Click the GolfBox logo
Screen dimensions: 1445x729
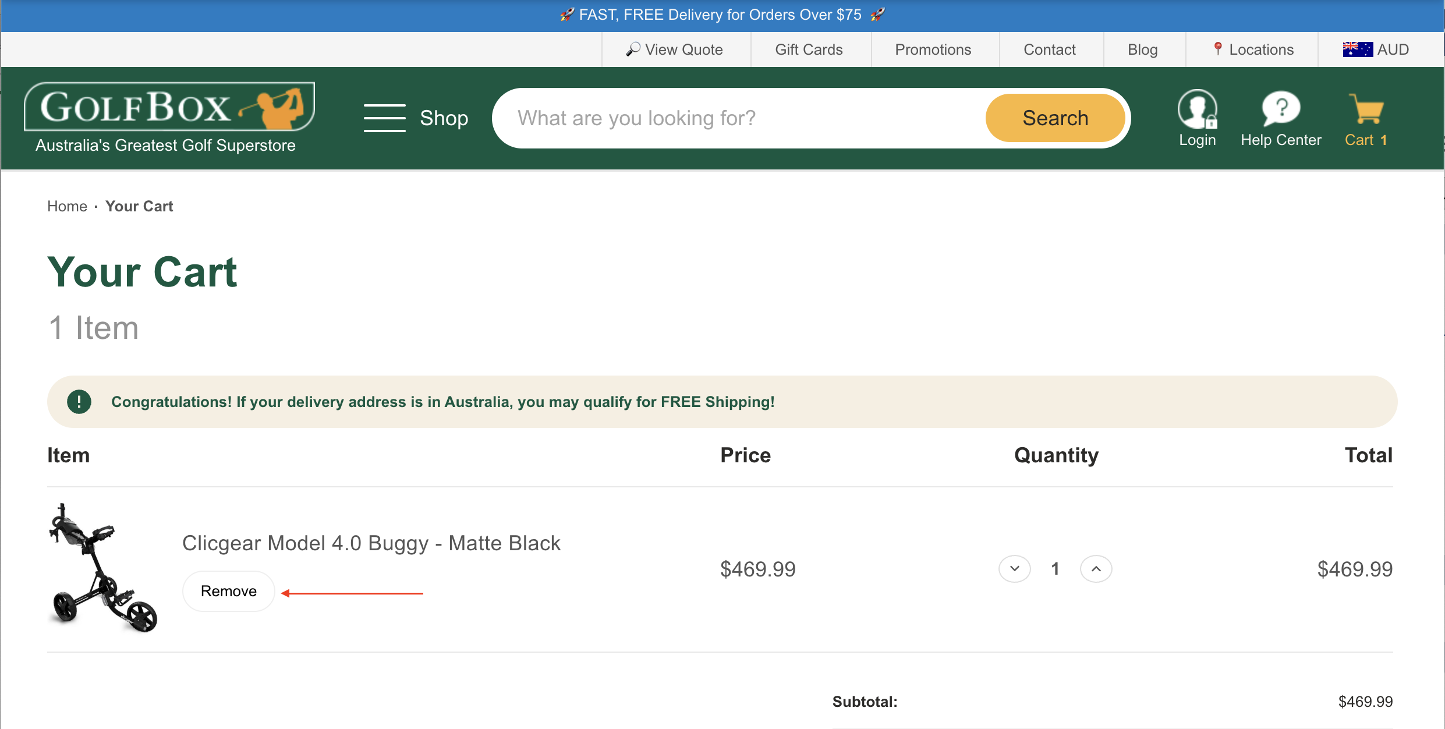coord(169,107)
